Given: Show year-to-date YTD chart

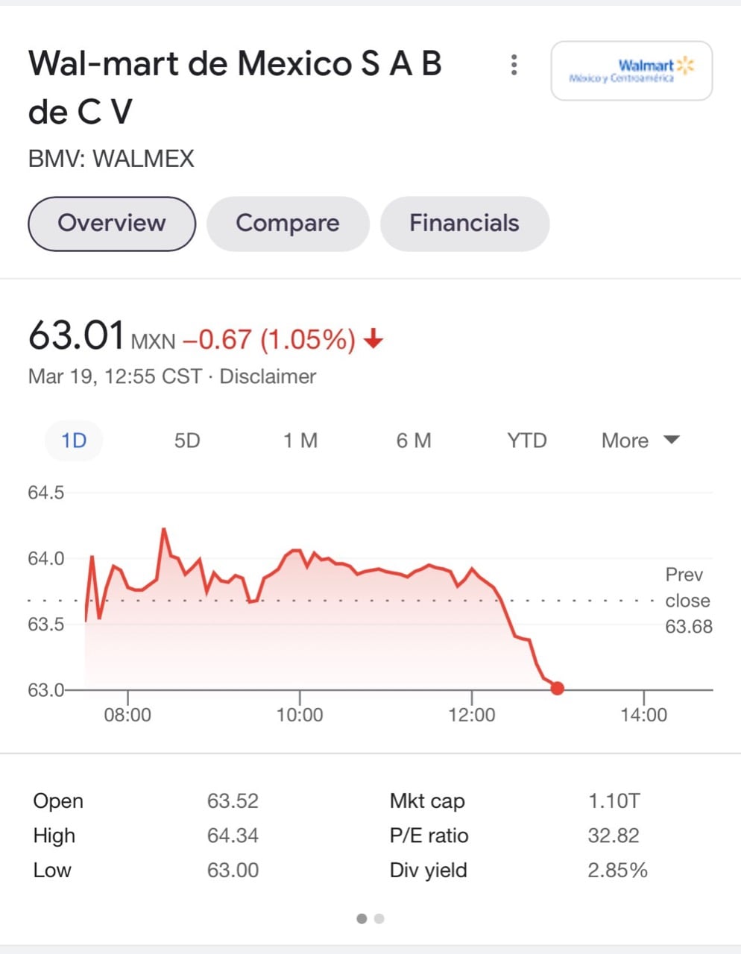Looking at the screenshot, I should tap(527, 440).
